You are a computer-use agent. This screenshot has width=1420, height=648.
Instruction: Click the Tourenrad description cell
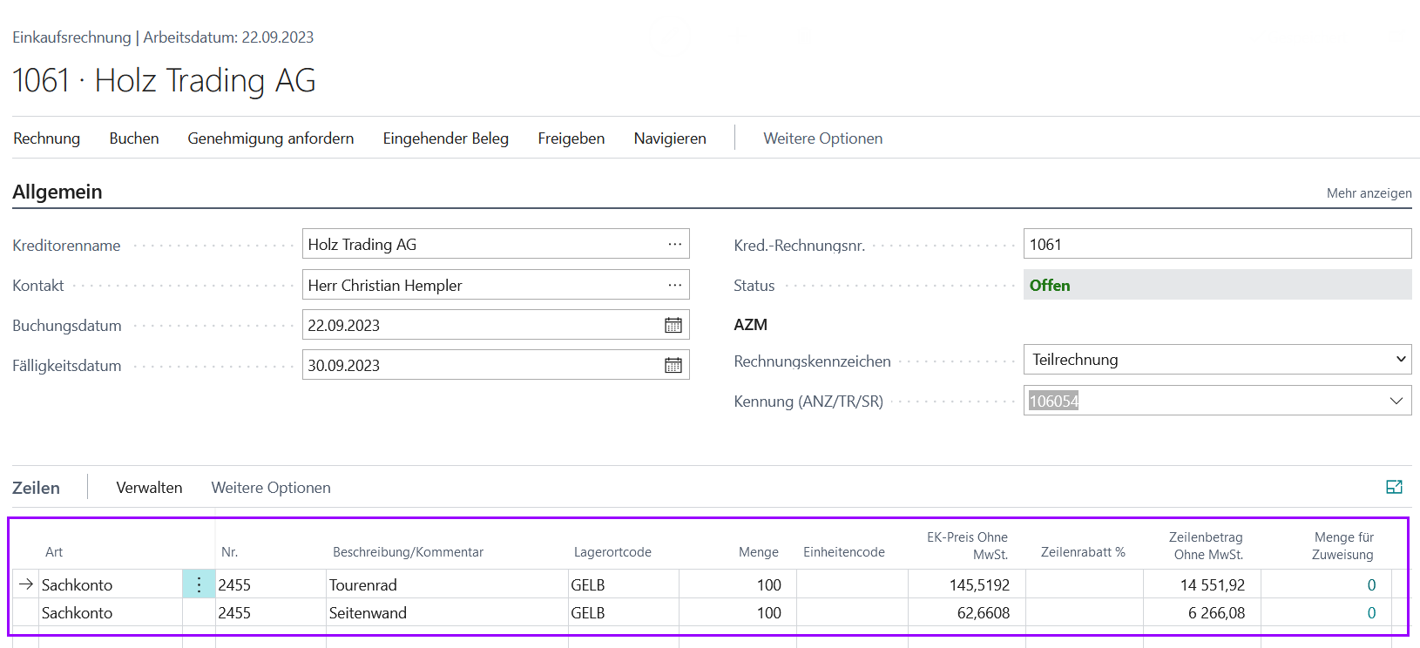coord(447,584)
